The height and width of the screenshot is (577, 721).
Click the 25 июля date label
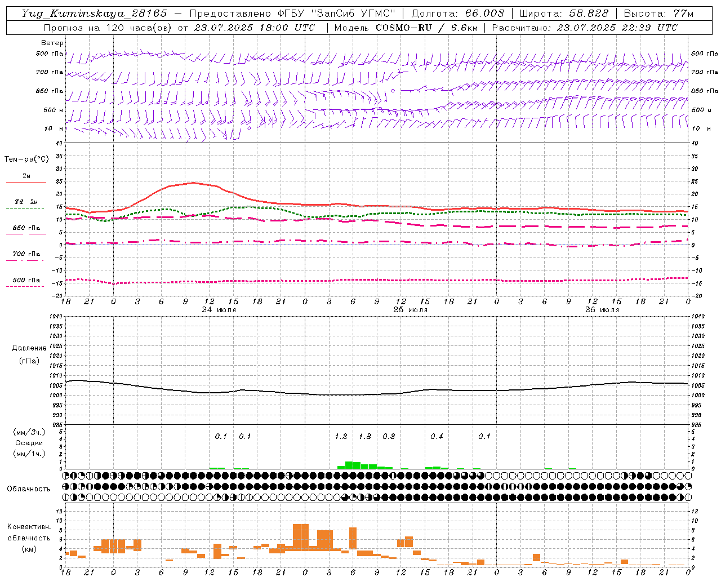point(410,310)
